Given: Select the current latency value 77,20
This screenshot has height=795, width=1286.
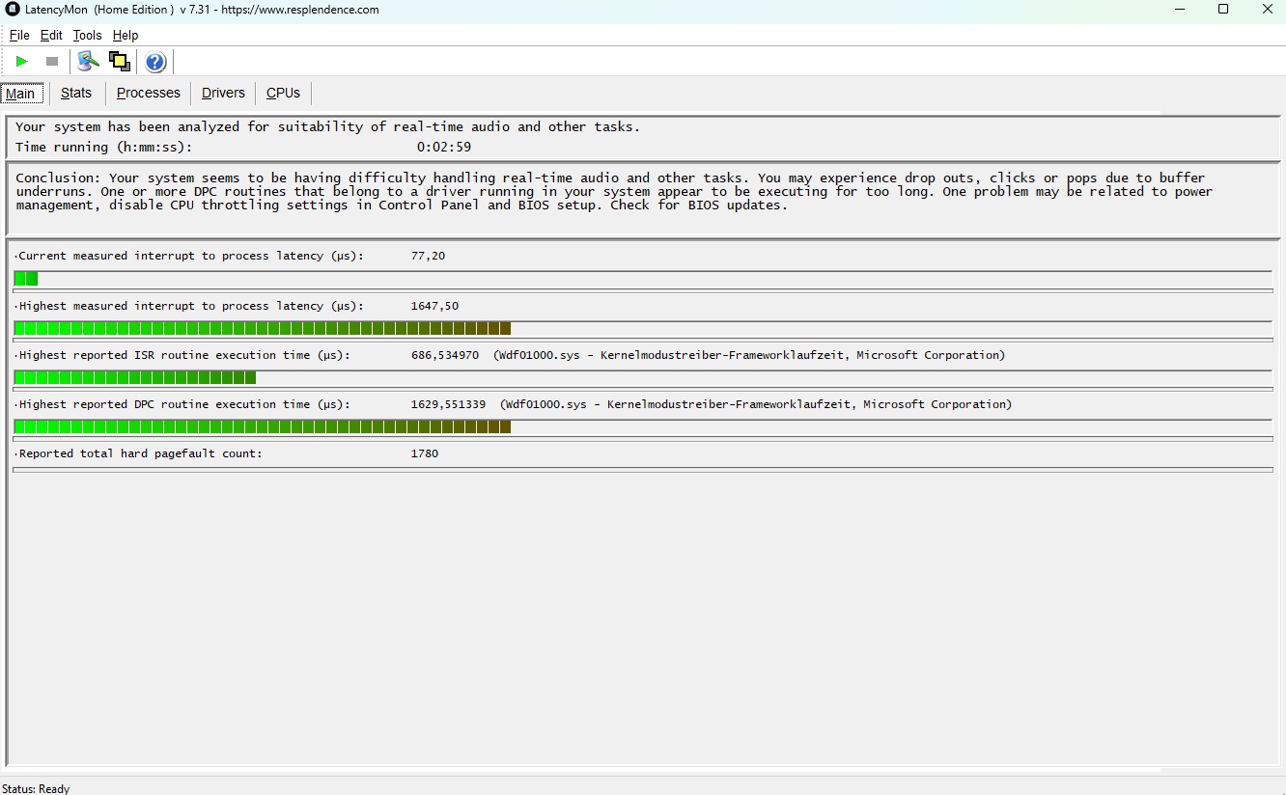Looking at the screenshot, I should click(428, 256).
